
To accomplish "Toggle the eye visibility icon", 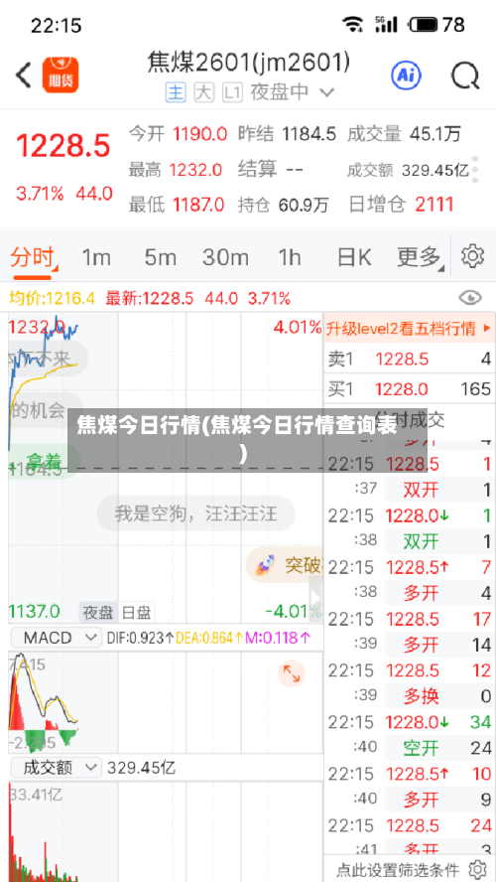I will point(470,298).
